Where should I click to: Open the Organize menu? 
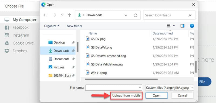click(x=52, y=26)
